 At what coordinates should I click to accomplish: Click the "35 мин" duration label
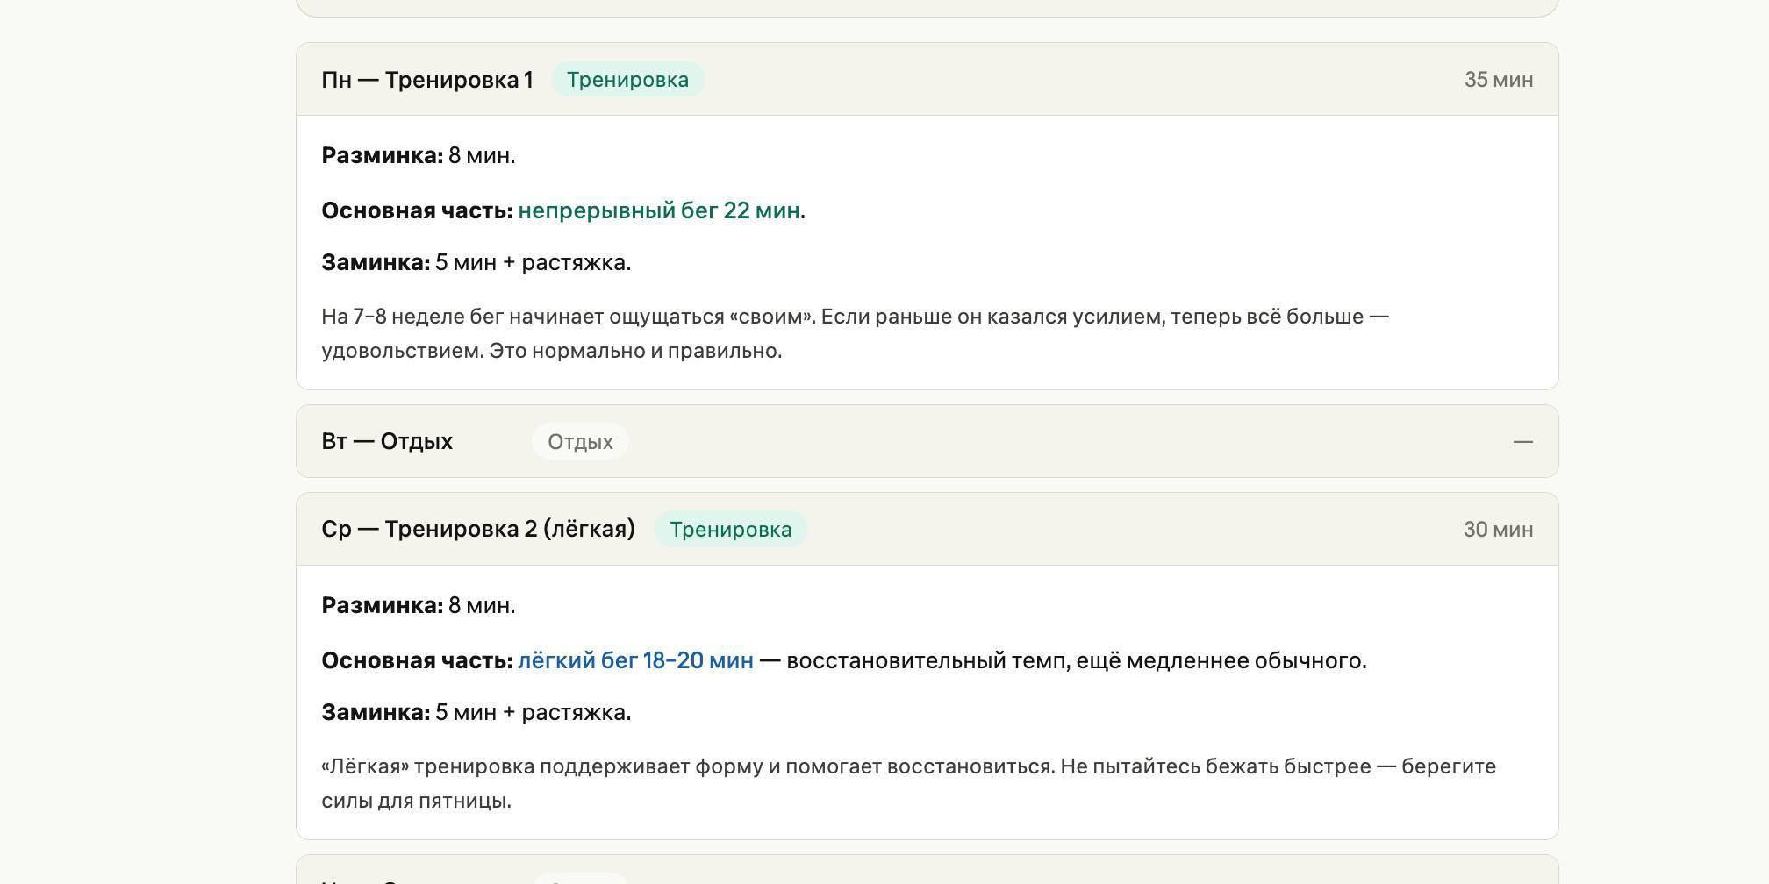[x=1498, y=80]
